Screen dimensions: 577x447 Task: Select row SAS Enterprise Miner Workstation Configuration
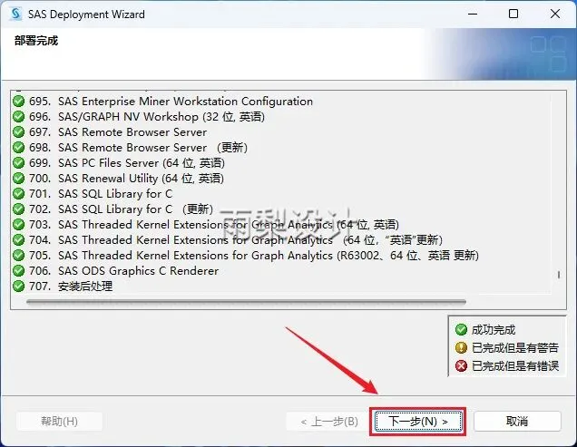tap(162, 102)
